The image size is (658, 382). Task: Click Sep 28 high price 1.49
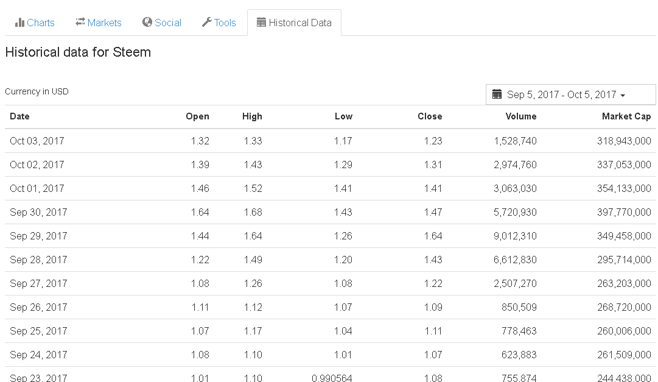click(x=253, y=260)
